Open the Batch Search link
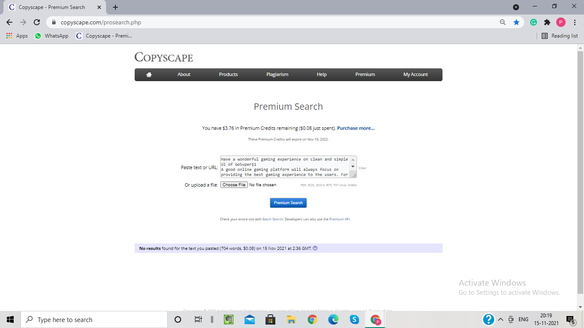The height and width of the screenshot is (328, 584). 273,219
